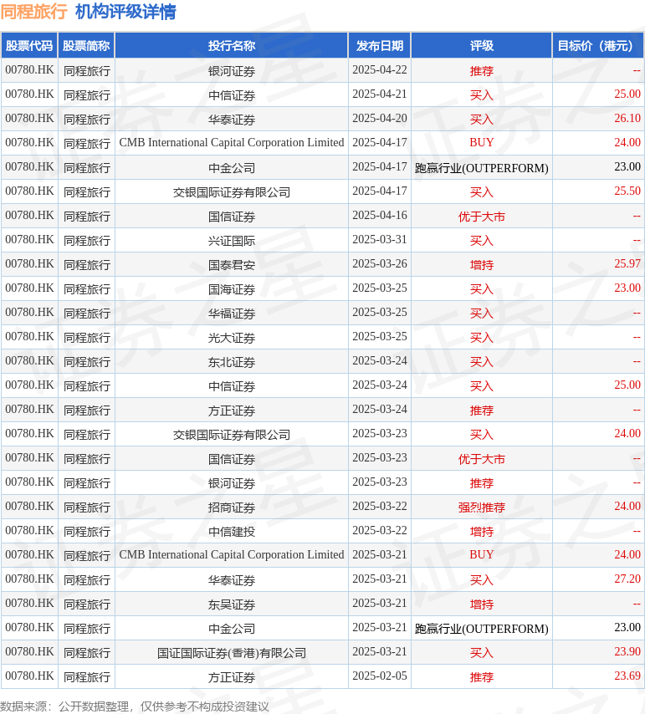Click CMB International in the 2025-04-17 row
The width and height of the screenshot is (645, 714).
(x=232, y=142)
